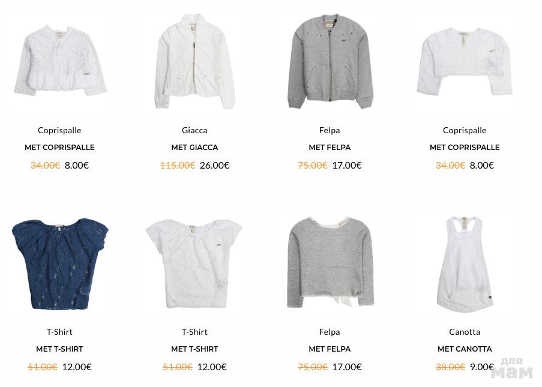Select the 26.00€ discounted jacket price
This screenshot has height=387, width=542.
[x=215, y=165]
